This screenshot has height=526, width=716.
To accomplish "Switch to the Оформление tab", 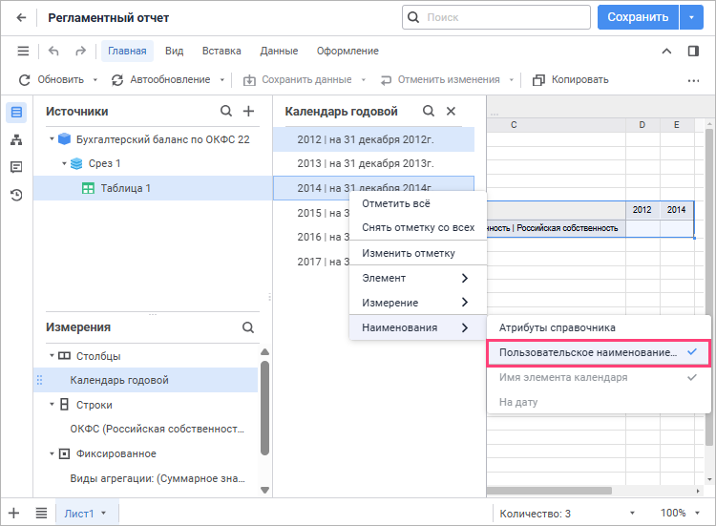I will 347,51.
